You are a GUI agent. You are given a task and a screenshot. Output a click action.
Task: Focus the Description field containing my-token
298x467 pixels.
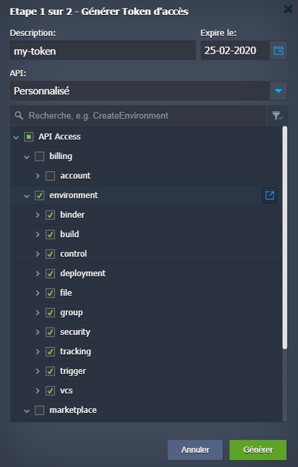[103, 51]
